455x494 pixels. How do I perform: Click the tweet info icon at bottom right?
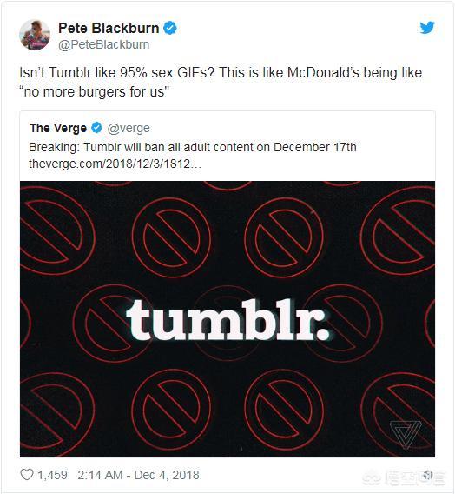(427, 475)
